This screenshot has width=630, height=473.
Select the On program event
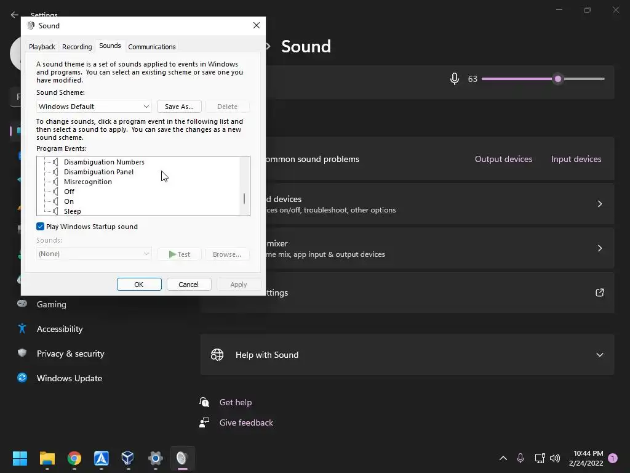(x=69, y=201)
